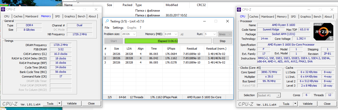
Task: Click the CAS# Latency value 16.0 clocks
Action: tap(61, 54)
